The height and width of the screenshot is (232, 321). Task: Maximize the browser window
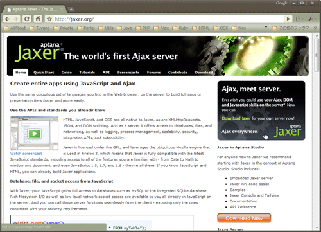[x=302, y=3]
